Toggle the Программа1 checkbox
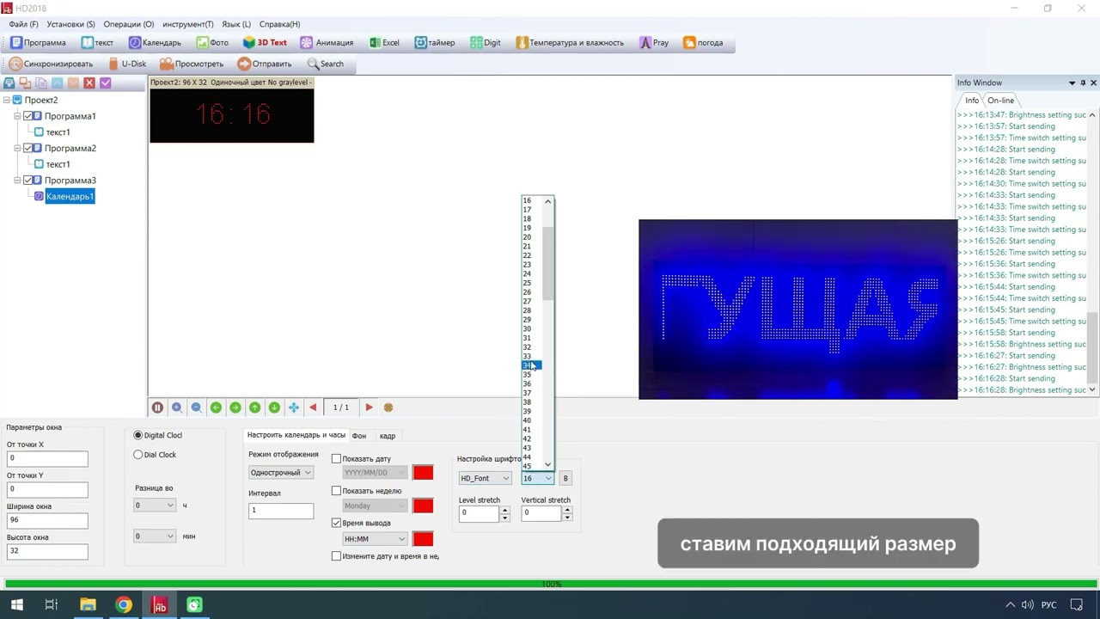Viewport: 1100px width, 619px height. pos(28,116)
